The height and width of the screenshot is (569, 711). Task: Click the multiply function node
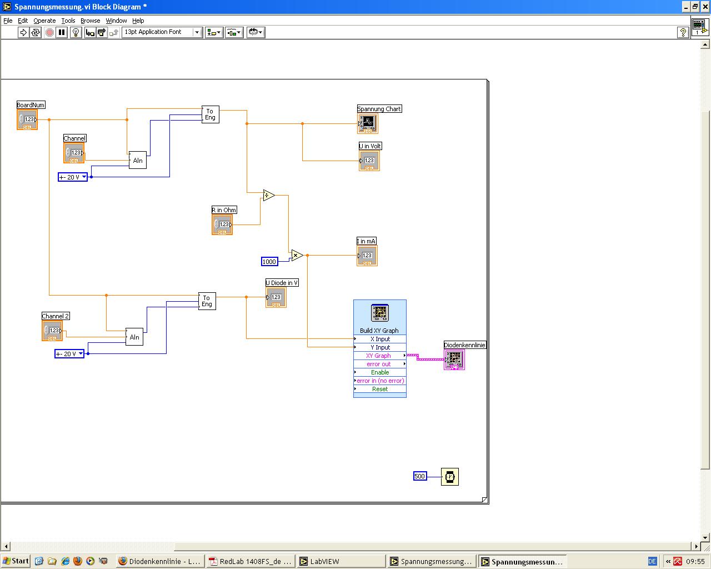(297, 255)
